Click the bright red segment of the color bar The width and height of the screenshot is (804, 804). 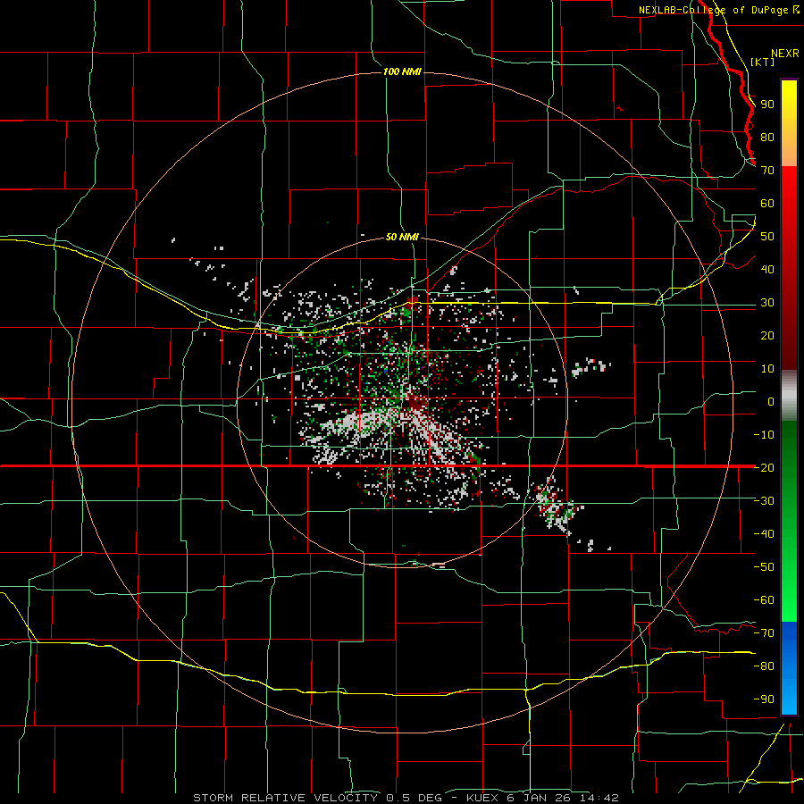(x=789, y=188)
